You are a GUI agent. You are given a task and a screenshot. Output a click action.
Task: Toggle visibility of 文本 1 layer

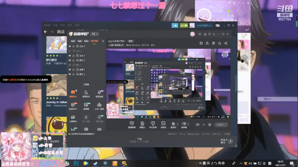(x=70, y=56)
